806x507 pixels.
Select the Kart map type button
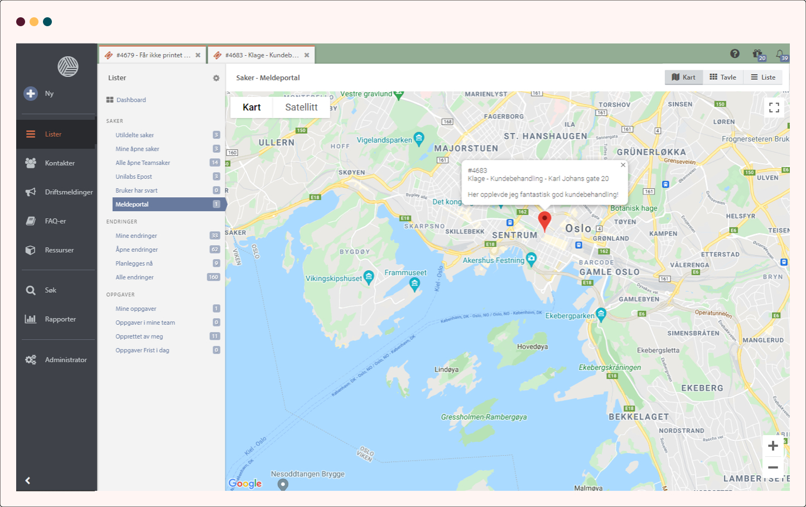(x=252, y=108)
